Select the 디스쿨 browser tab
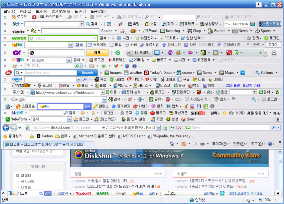The height and width of the screenshot is (204, 284). (44, 144)
